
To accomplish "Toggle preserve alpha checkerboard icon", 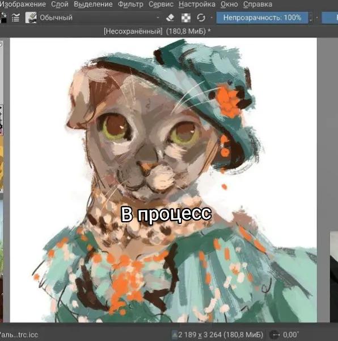I will (186, 18).
